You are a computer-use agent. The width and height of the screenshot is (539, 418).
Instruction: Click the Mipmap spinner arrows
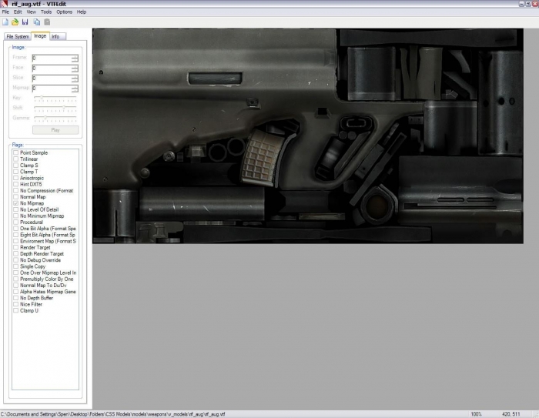(75, 89)
